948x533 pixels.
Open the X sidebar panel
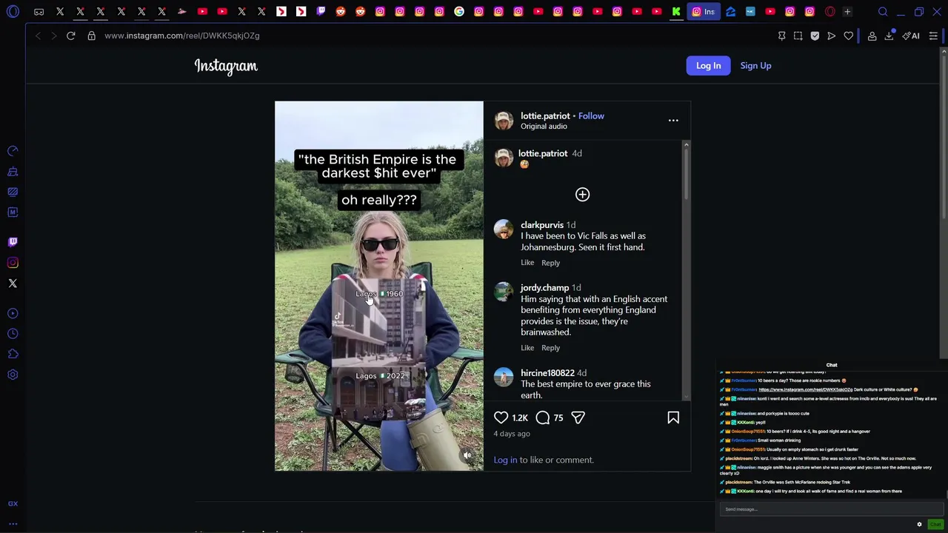13,284
